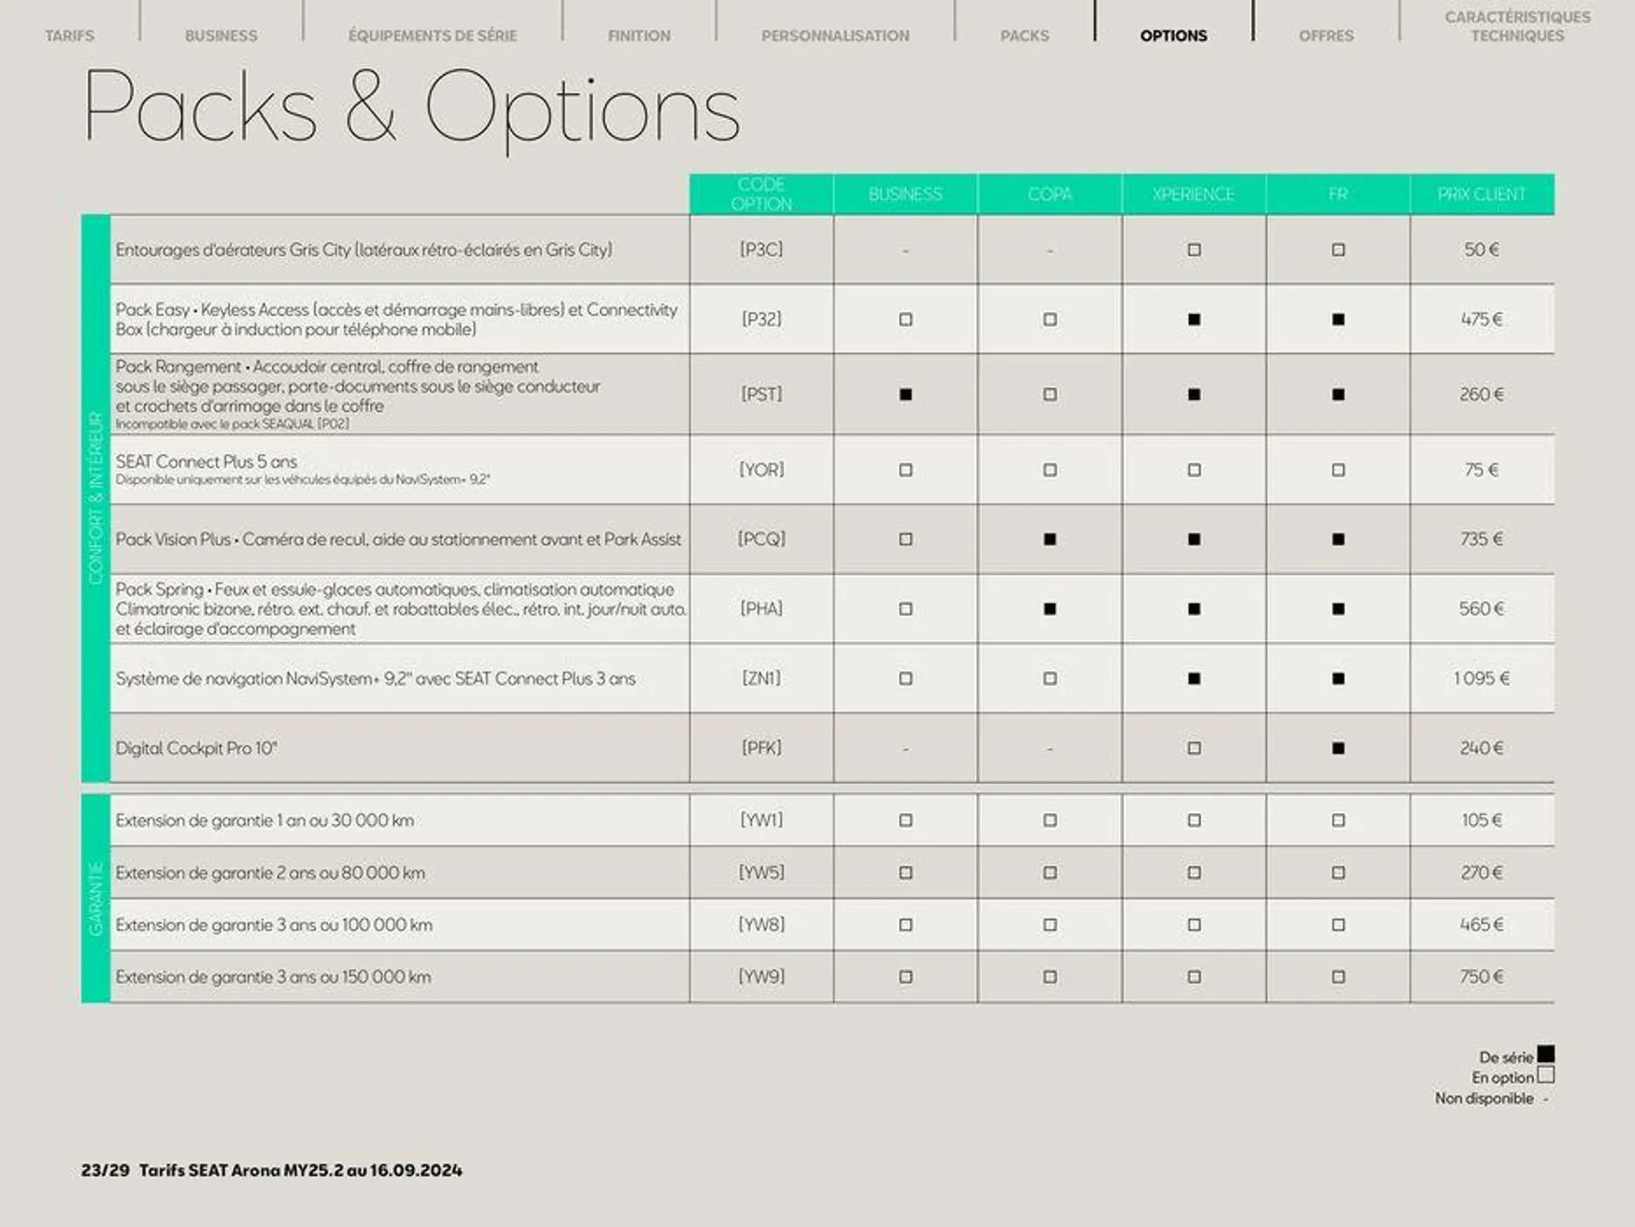The width and height of the screenshot is (1635, 1227).
Task: Click FR option box for [YW9] warranty
Action: pos(1339,978)
